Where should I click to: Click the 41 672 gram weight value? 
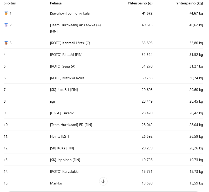147,13
